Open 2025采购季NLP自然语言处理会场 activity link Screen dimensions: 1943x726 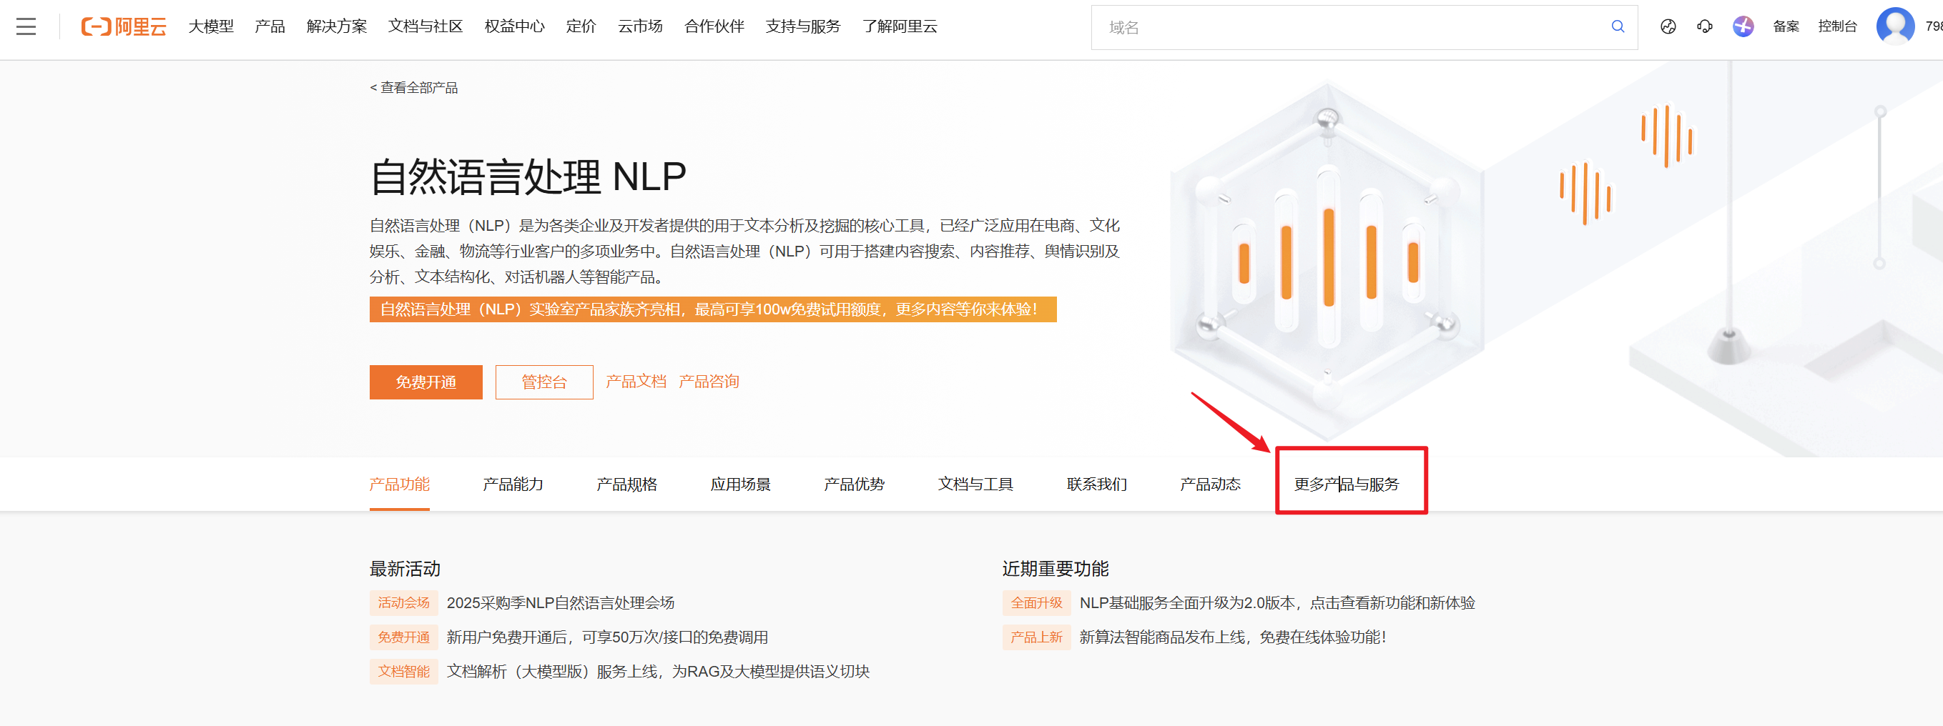(x=560, y=603)
